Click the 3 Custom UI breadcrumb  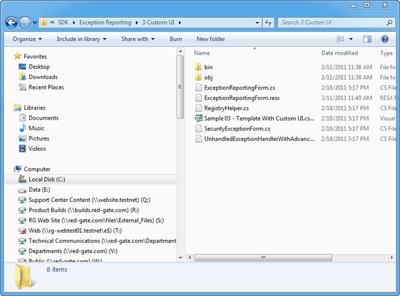[158, 22]
